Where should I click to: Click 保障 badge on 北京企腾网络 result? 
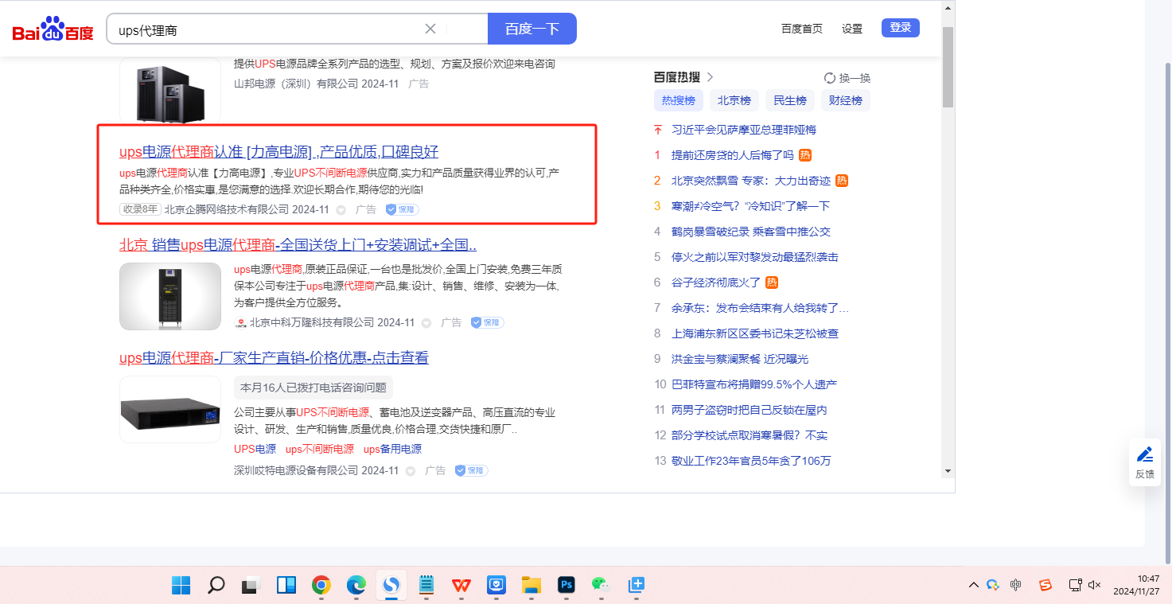coord(402,209)
